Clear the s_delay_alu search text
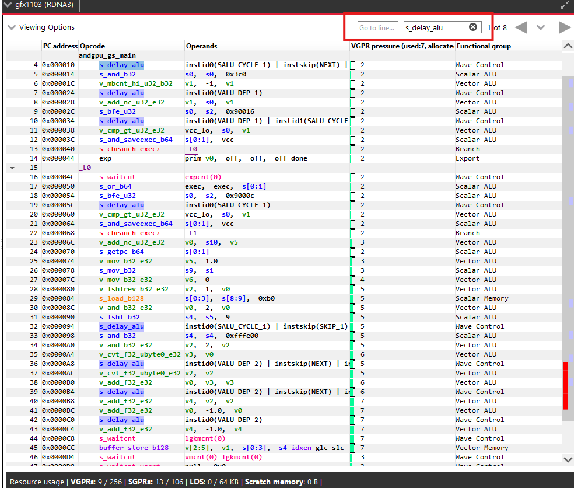Viewport: 574px width, 488px height. click(x=473, y=27)
